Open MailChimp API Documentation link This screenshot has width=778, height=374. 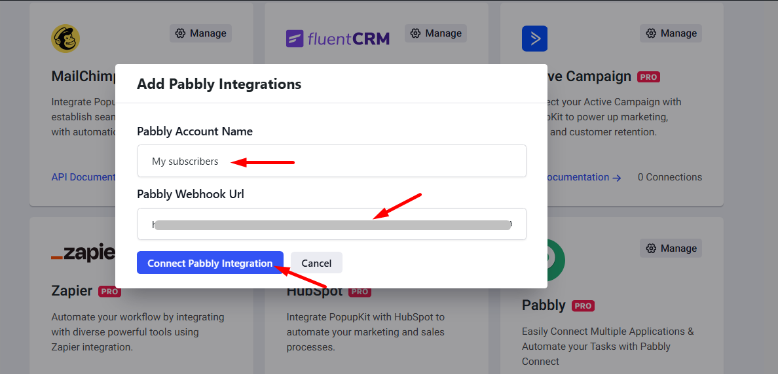pyautogui.click(x=83, y=177)
